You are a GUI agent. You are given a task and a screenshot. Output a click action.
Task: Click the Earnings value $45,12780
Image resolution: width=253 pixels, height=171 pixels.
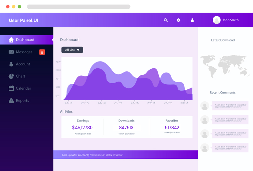click(x=82, y=128)
